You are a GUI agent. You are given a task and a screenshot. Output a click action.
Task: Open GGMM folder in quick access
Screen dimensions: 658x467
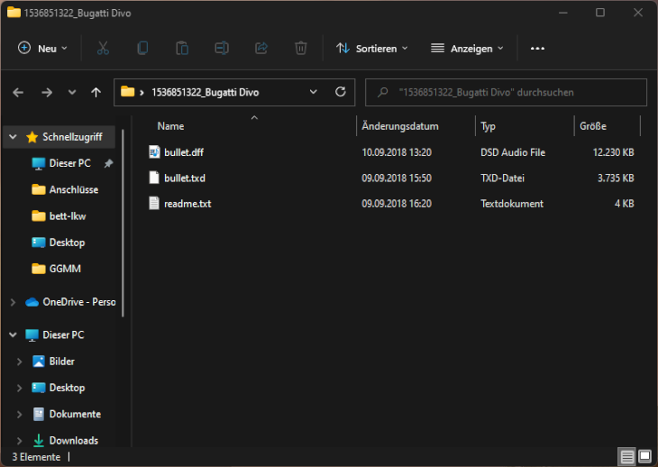[57, 269]
